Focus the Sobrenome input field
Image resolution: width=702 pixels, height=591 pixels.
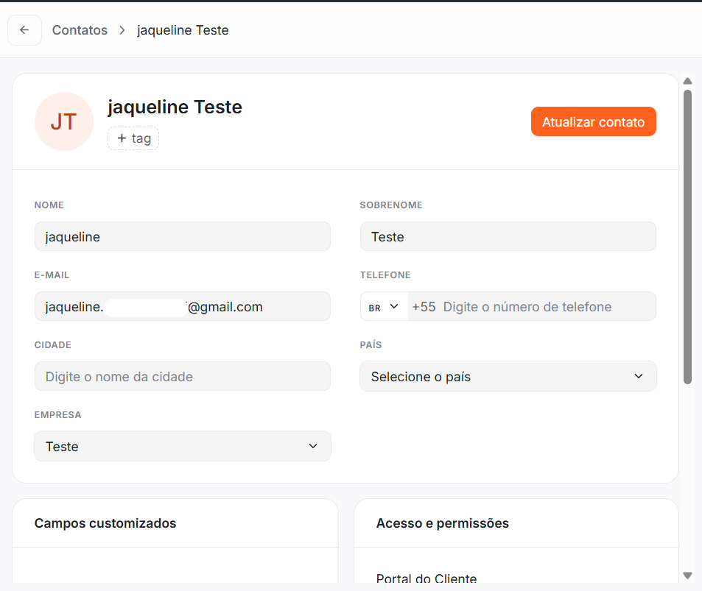[508, 236]
